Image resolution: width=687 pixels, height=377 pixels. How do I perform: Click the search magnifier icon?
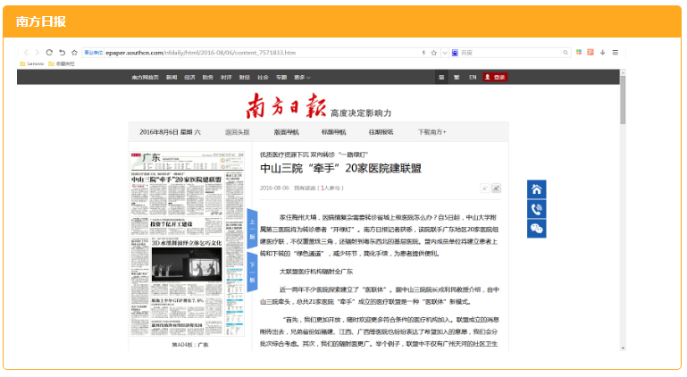click(x=566, y=53)
